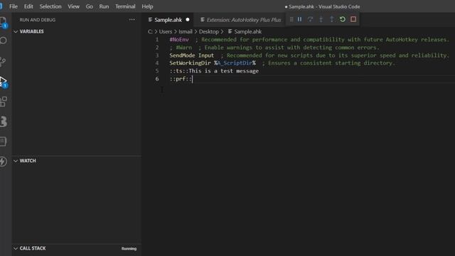This screenshot has height=256, width=455.
Task: Click the SendMode Input text
Action: (x=191, y=55)
